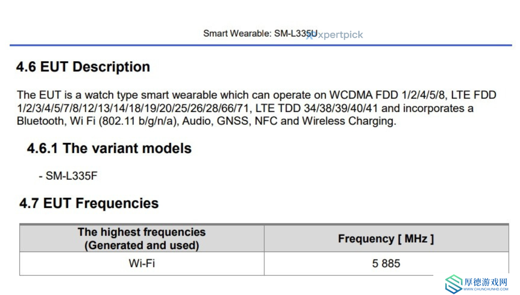Click the header text Smart Wearable: SM-L335U

[x=260, y=33]
